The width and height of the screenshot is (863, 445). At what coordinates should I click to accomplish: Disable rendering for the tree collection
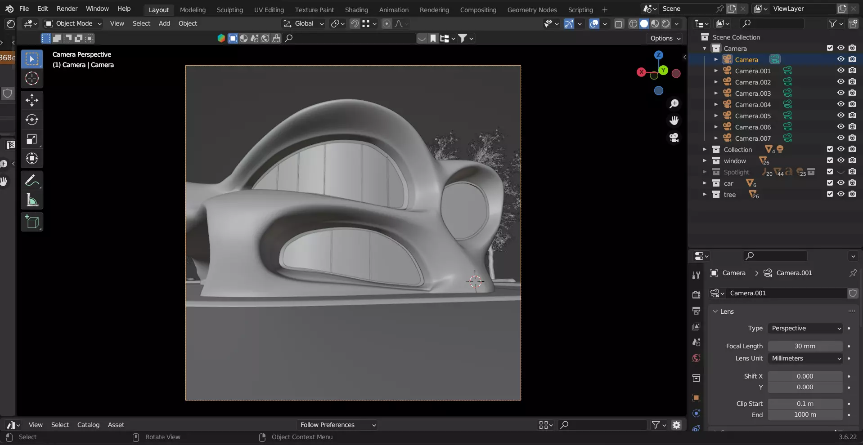click(852, 194)
